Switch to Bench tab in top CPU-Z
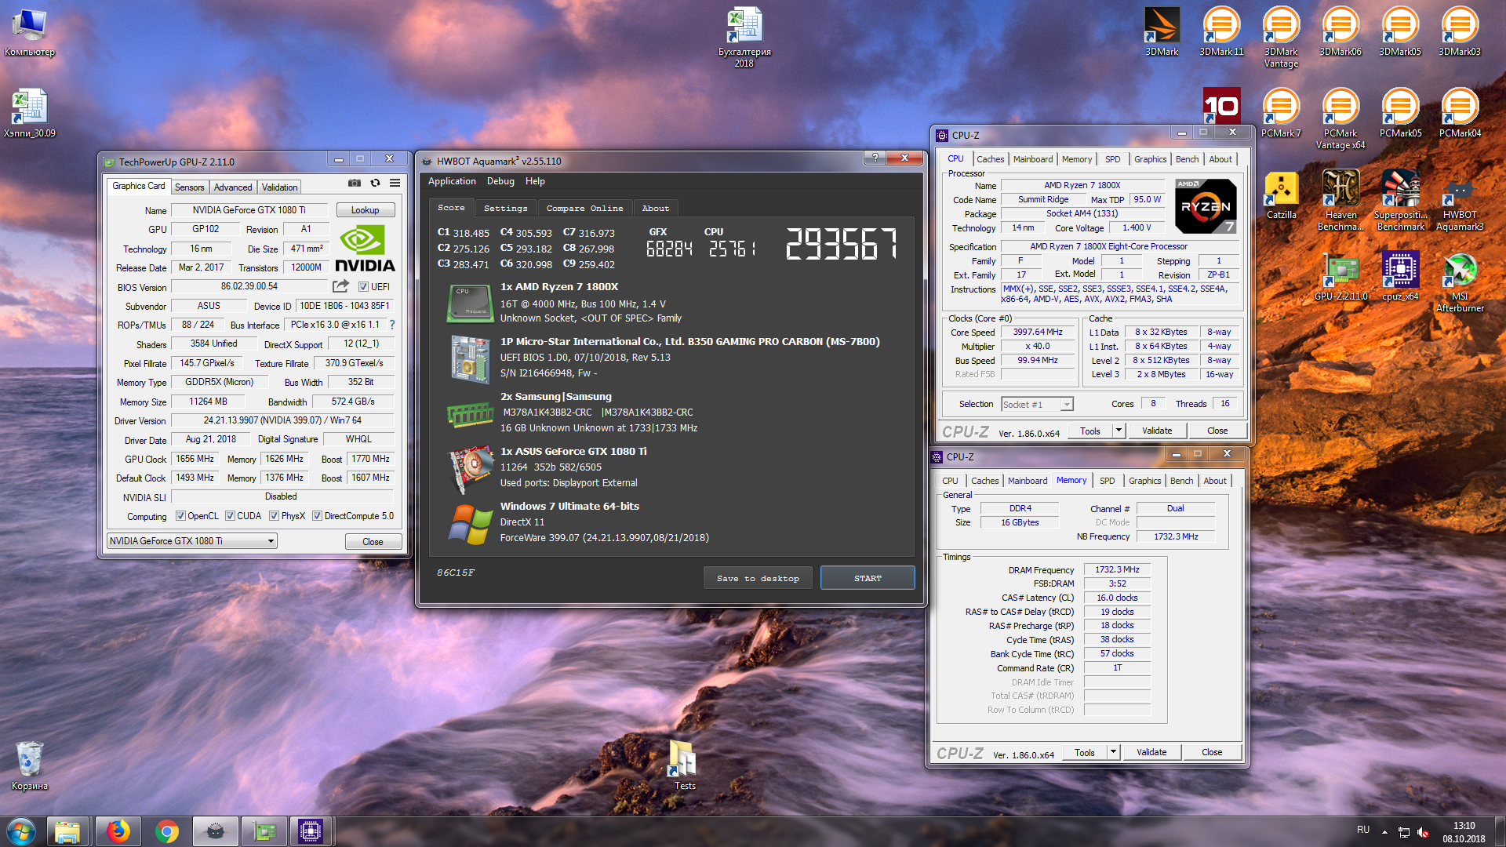 tap(1187, 159)
